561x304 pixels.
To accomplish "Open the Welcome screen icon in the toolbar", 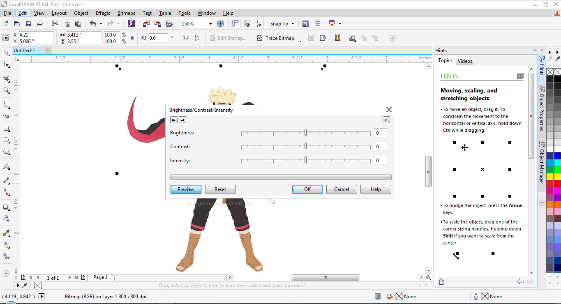I will pos(305,24).
